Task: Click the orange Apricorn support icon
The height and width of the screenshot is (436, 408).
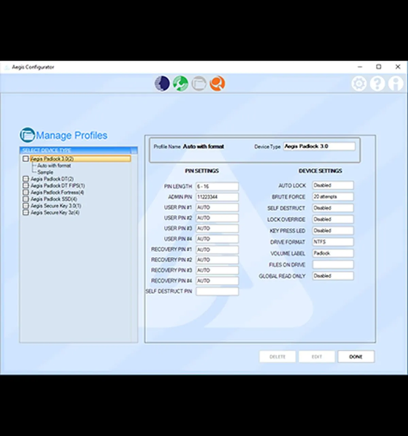Action: 217,83
